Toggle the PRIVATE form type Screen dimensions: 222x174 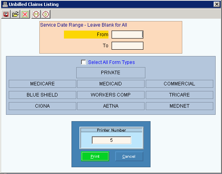[x=111, y=73]
